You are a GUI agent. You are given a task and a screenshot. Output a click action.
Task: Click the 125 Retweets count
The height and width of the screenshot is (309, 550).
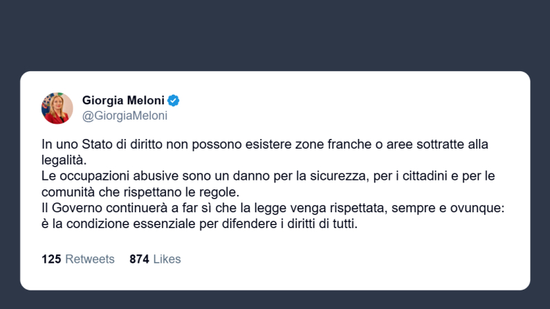click(x=77, y=259)
